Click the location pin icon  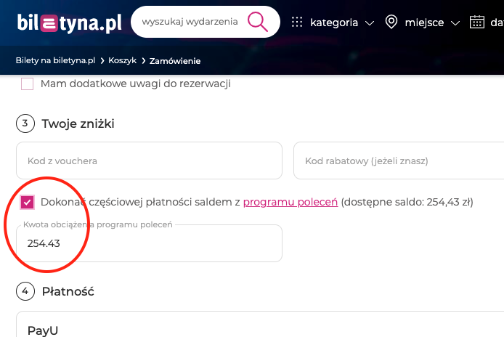click(391, 23)
